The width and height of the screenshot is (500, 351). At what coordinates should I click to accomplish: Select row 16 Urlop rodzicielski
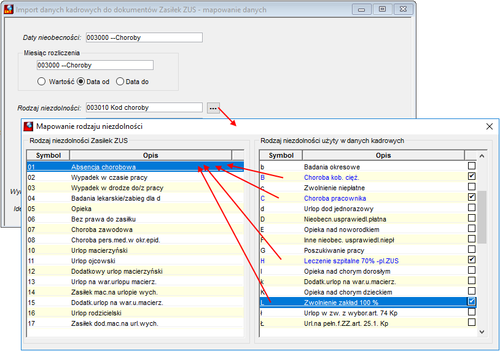135,313
